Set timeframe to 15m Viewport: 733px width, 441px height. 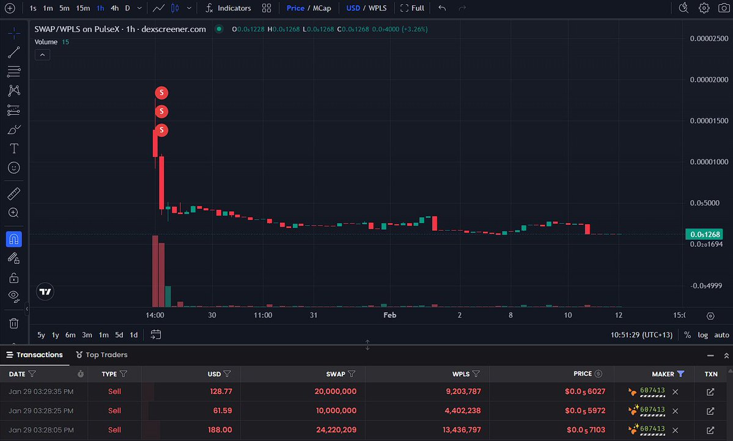[83, 8]
